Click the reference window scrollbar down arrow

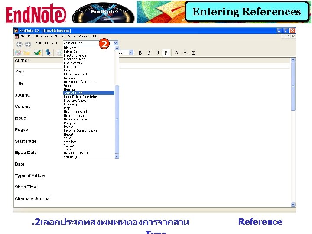coord(293,205)
